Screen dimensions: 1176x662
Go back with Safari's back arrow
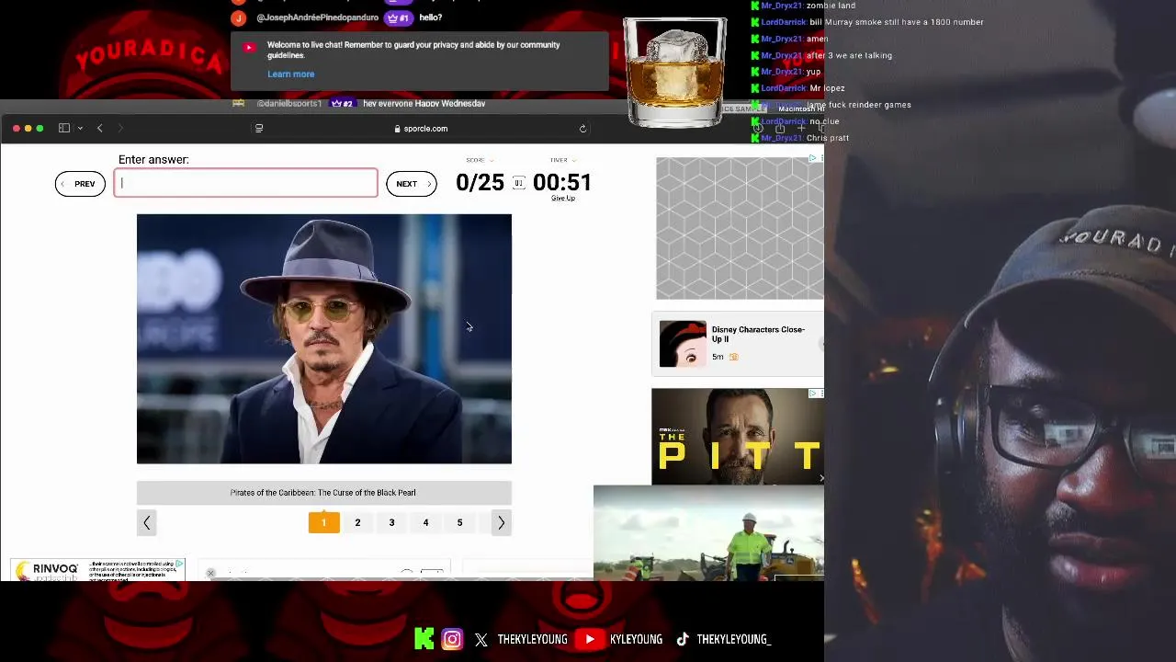(x=100, y=128)
